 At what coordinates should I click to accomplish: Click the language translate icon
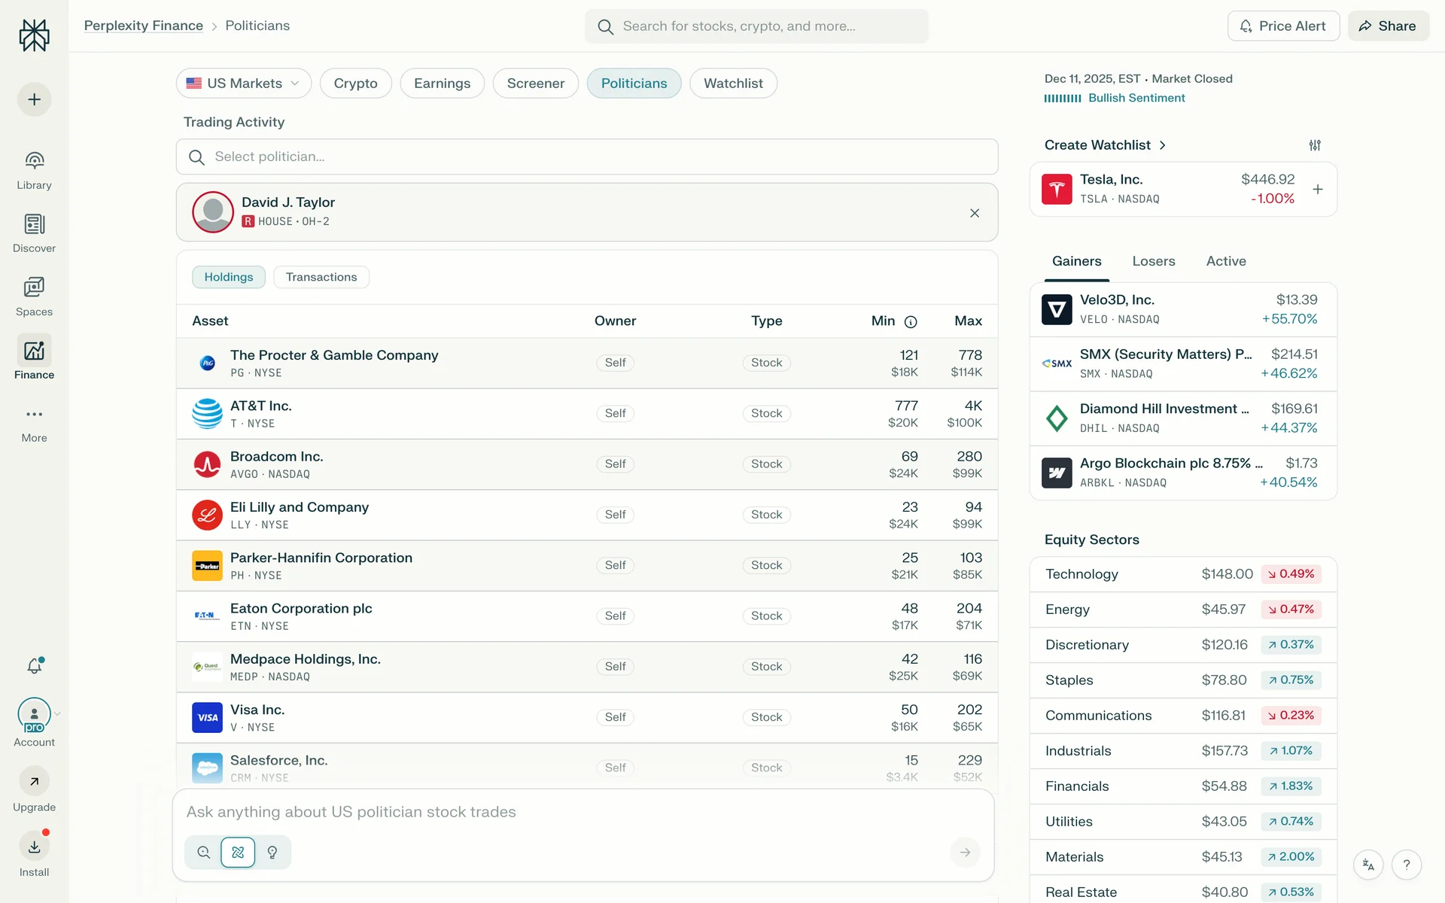1368,865
